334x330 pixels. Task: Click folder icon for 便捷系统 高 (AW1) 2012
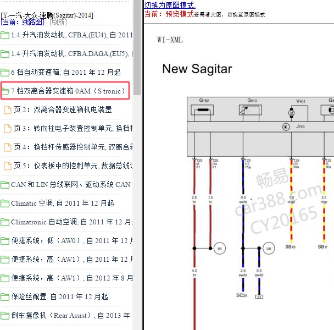(5, 278)
